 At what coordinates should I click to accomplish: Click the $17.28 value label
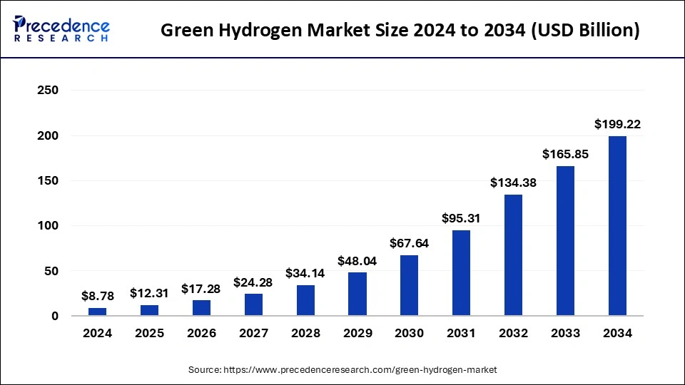[201, 289]
